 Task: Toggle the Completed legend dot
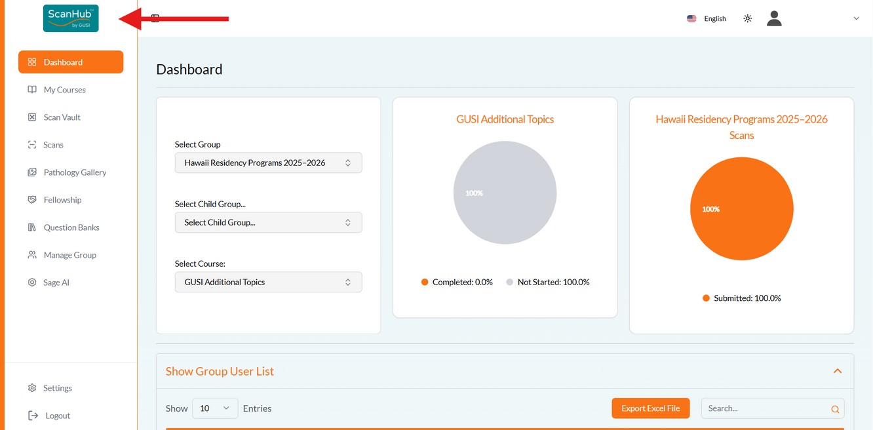[425, 283]
